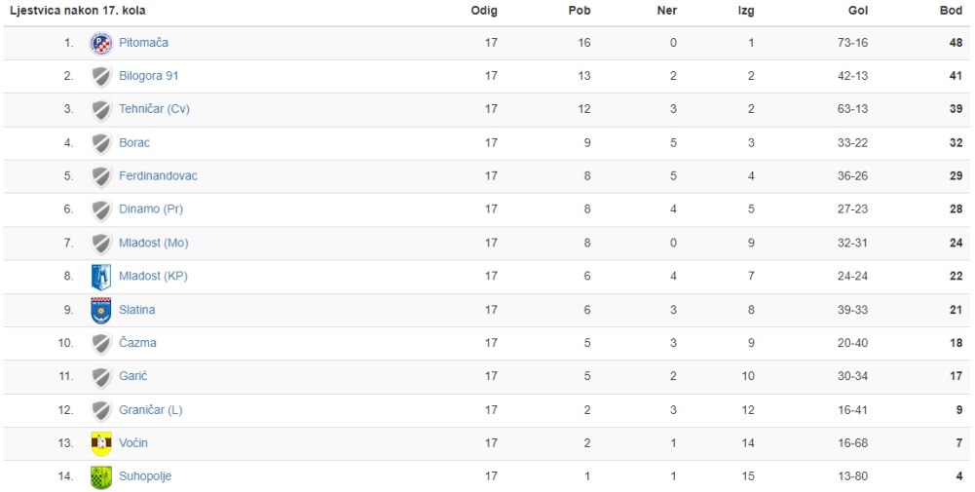
Task: Open the Dinamo (Pr) team link
Action: pyautogui.click(x=151, y=209)
